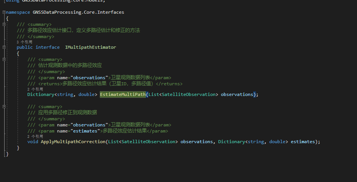This screenshot has width=357, height=182.
Task: Open '2 个引用' CodeLens above EstimateMultiPath
Action: [35, 89]
